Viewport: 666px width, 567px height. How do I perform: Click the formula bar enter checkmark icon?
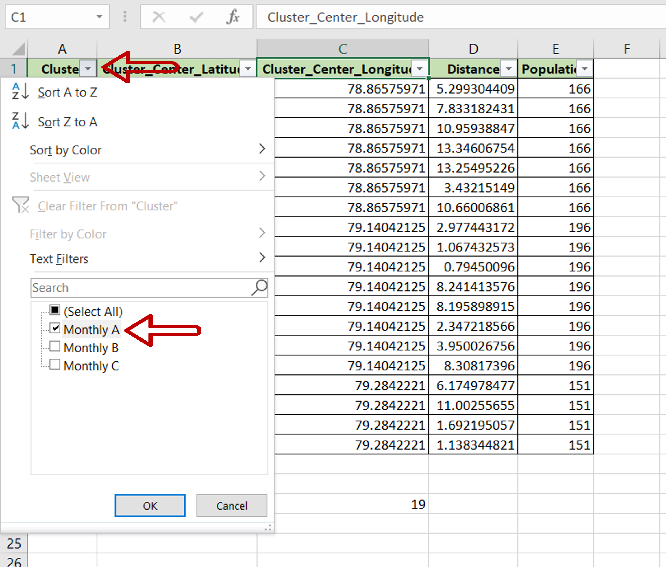(196, 17)
